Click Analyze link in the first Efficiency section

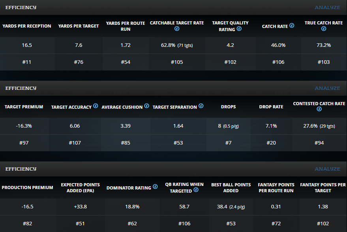[327, 7]
